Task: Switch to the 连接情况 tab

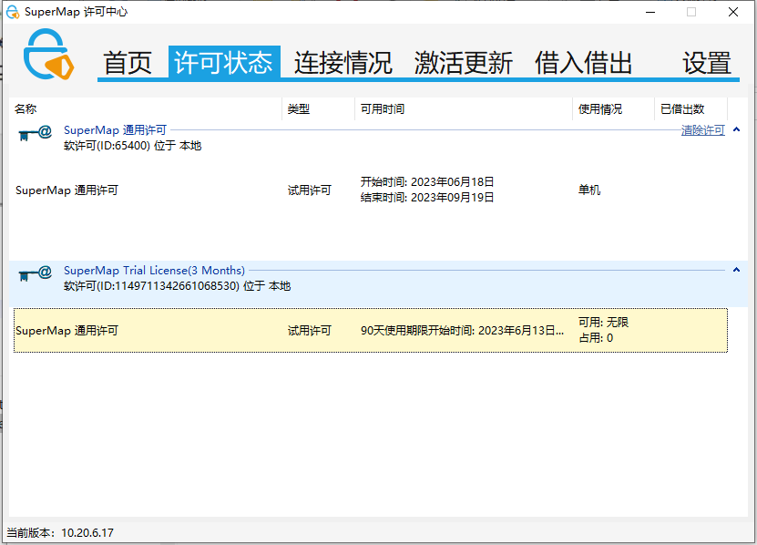Action: (x=343, y=63)
